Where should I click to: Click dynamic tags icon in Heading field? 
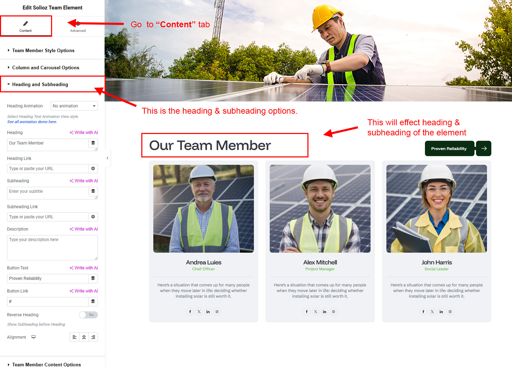click(93, 143)
